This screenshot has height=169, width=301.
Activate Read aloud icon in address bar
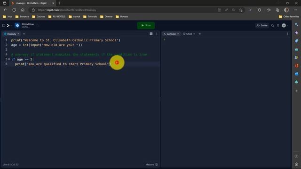tap(227, 10)
